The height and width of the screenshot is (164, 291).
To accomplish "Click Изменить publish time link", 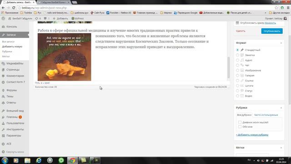I will (270, 23).
